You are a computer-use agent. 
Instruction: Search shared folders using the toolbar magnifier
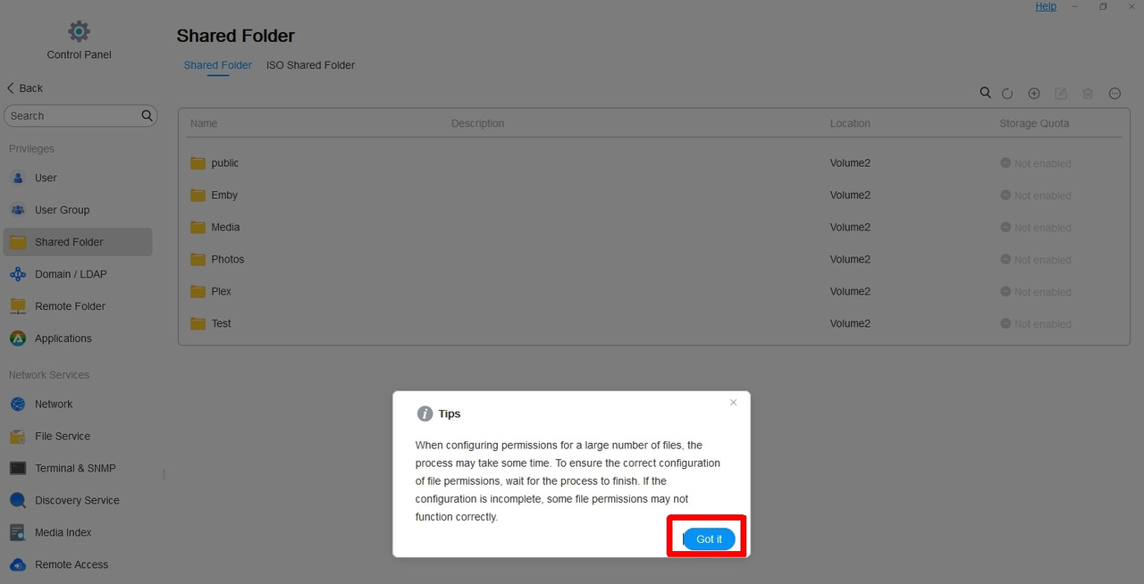(985, 93)
